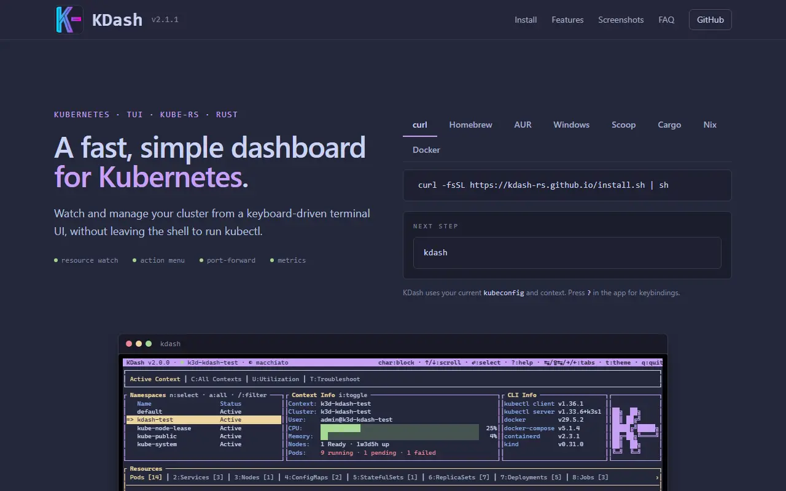Choose the Nix install tab
The image size is (786, 491).
[710, 125]
